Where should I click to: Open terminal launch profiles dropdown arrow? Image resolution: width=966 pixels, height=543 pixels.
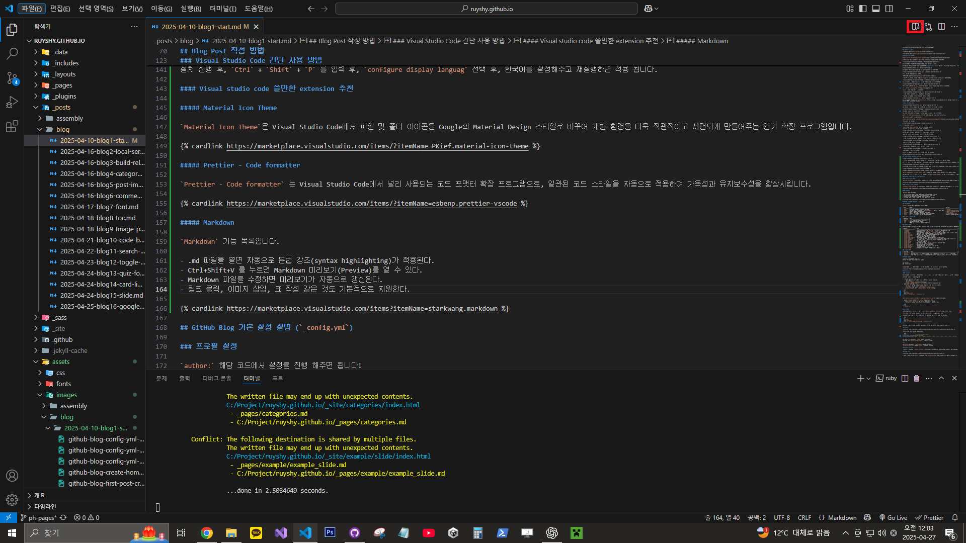click(x=867, y=378)
